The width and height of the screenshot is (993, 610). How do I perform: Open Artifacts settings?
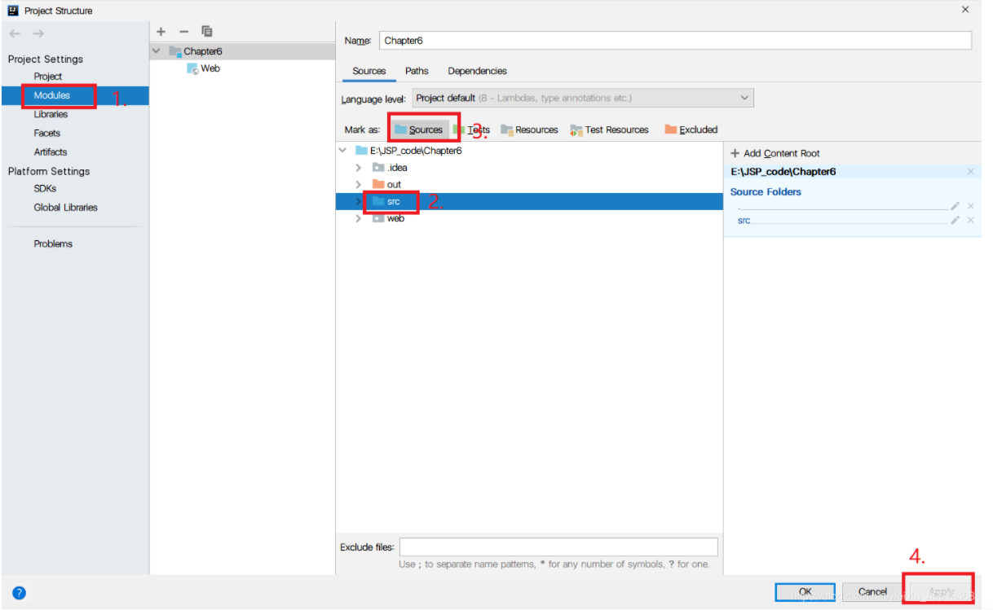click(51, 152)
